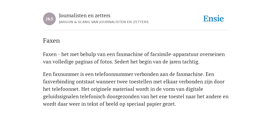272x136 pixels.
Task: Click the first paragraph starting with 'Faxen - het met behulp'
Action: click(x=134, y=58)
